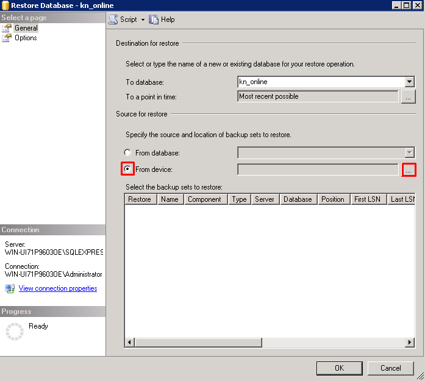Click the connection text WIN-UI71P96030E\Administrator

(54, 274)
